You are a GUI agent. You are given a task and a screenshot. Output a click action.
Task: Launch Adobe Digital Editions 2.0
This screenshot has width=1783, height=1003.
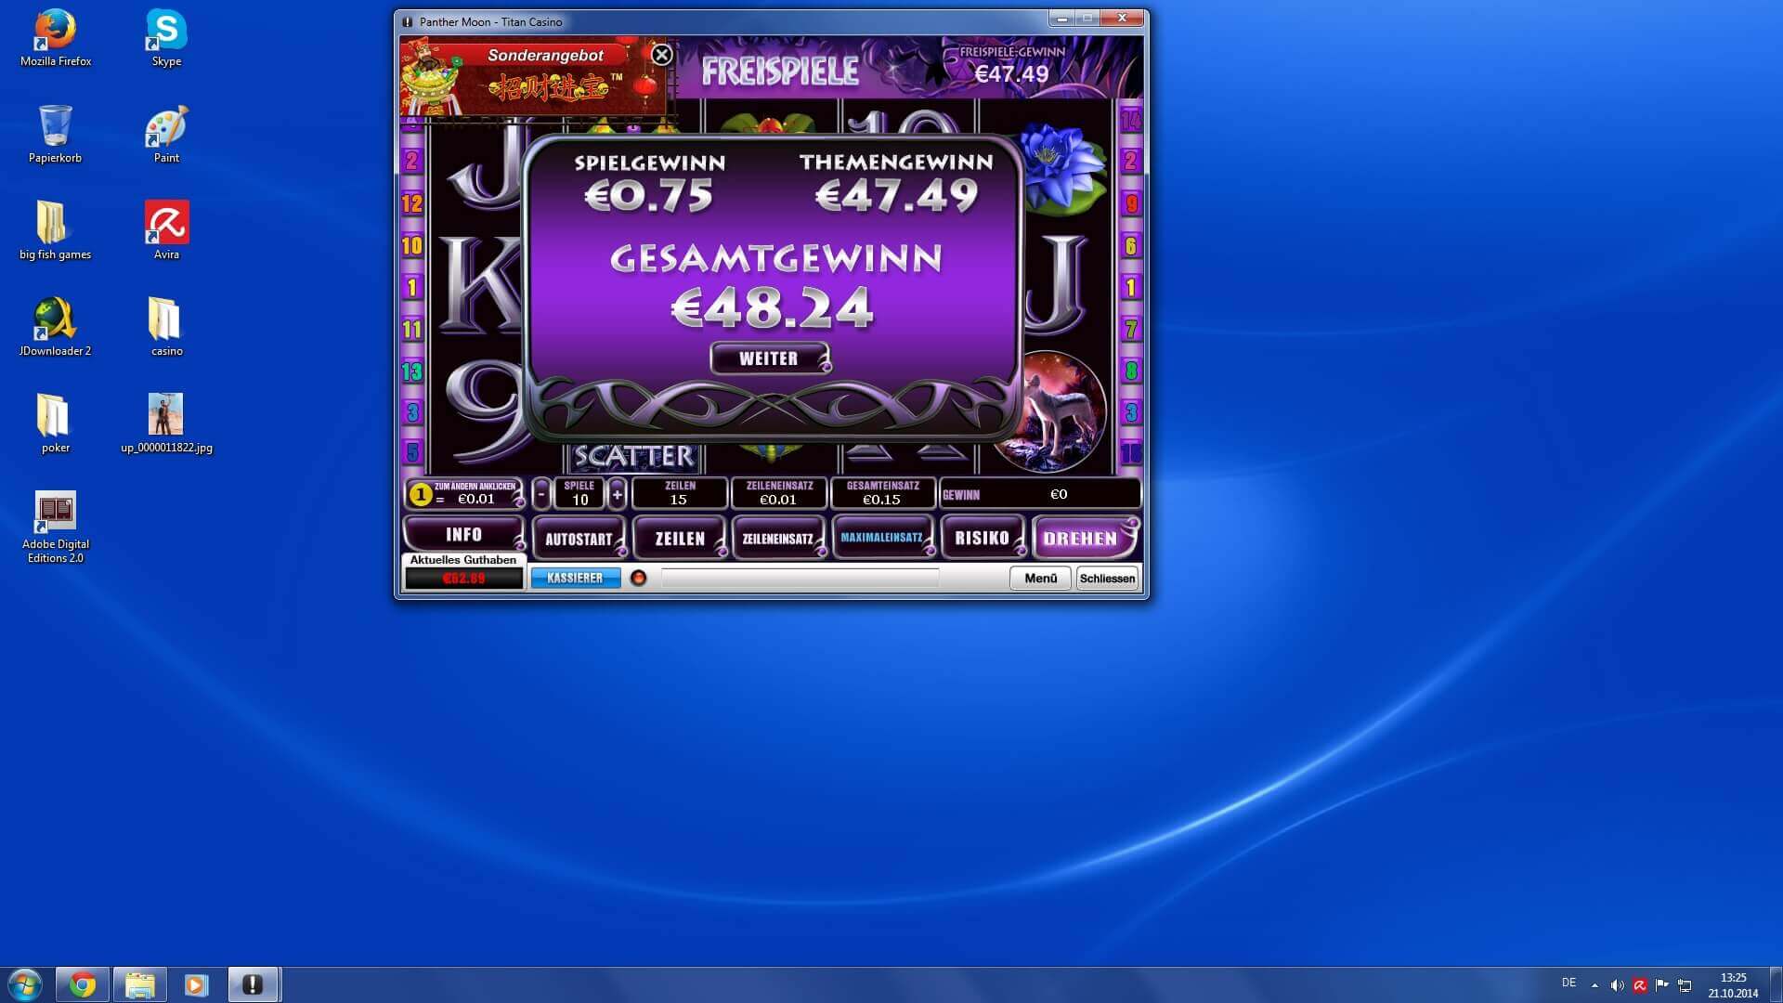(x=56, y=528)
